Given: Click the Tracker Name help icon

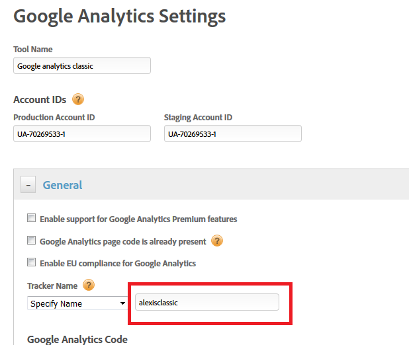Looking at the screenshot, I should [89, 286].
